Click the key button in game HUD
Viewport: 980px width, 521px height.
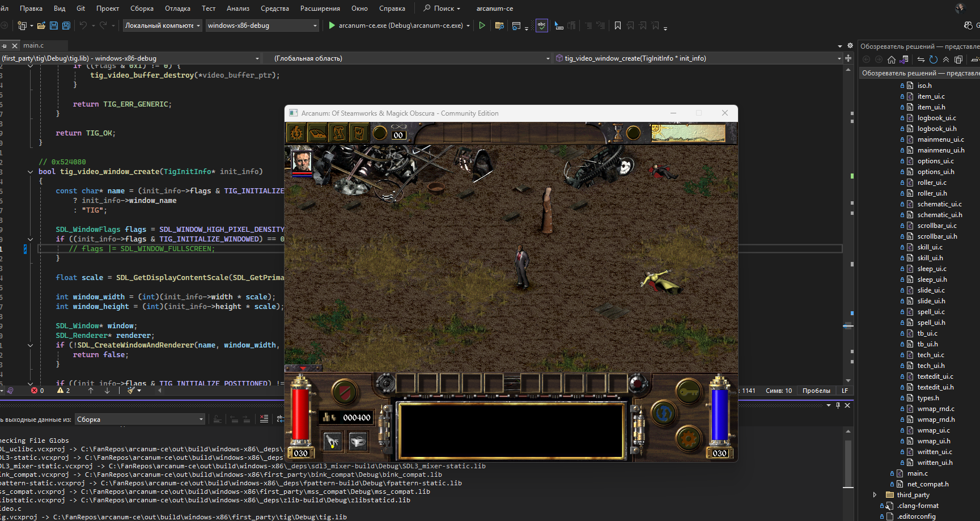point(689,391)
